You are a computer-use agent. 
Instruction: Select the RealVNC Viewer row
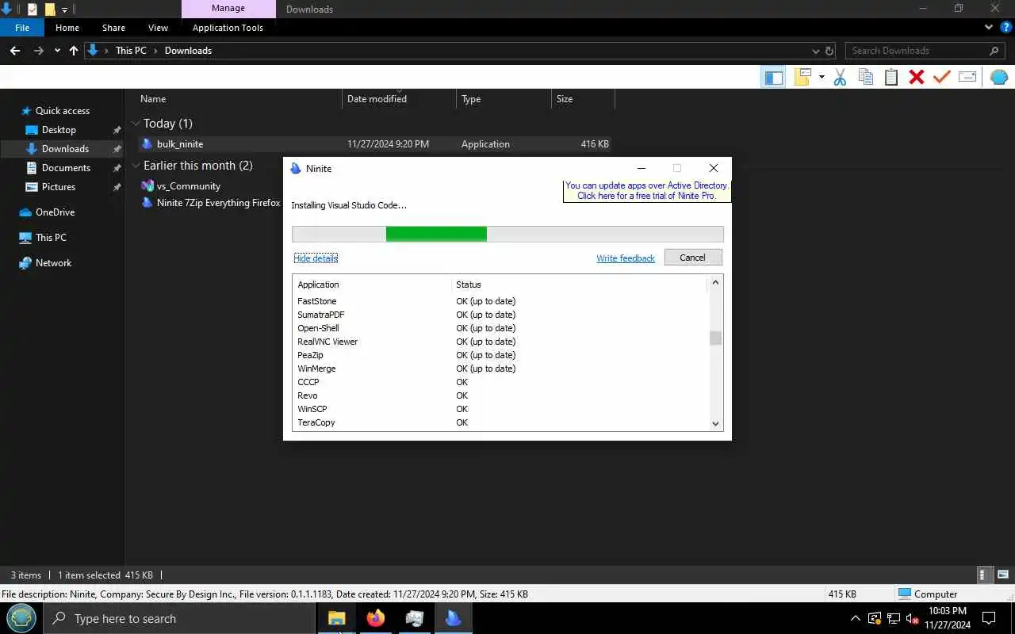pyautogui.click(x=500, y=342)
